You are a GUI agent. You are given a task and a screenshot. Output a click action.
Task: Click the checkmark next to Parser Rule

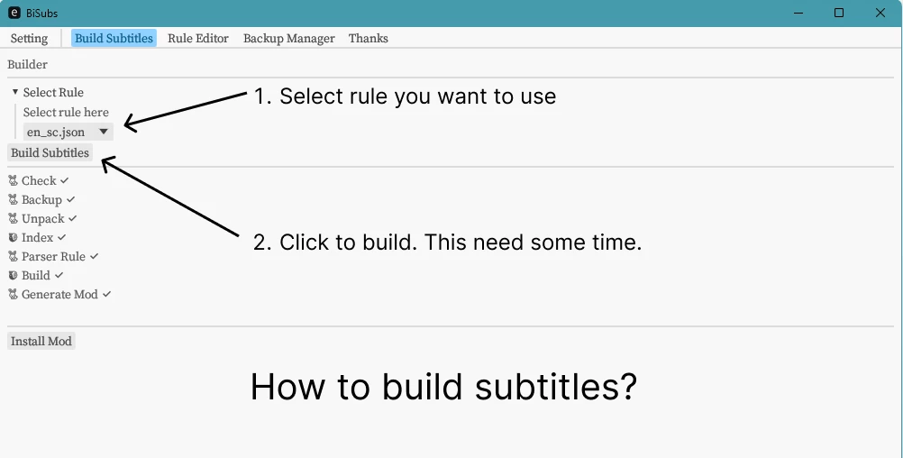coord(94,256)
